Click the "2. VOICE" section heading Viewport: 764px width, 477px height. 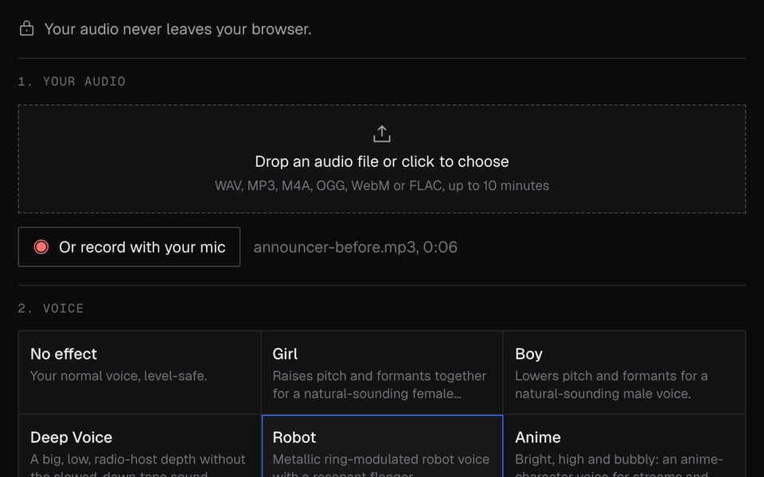click(x=51, y=308)
